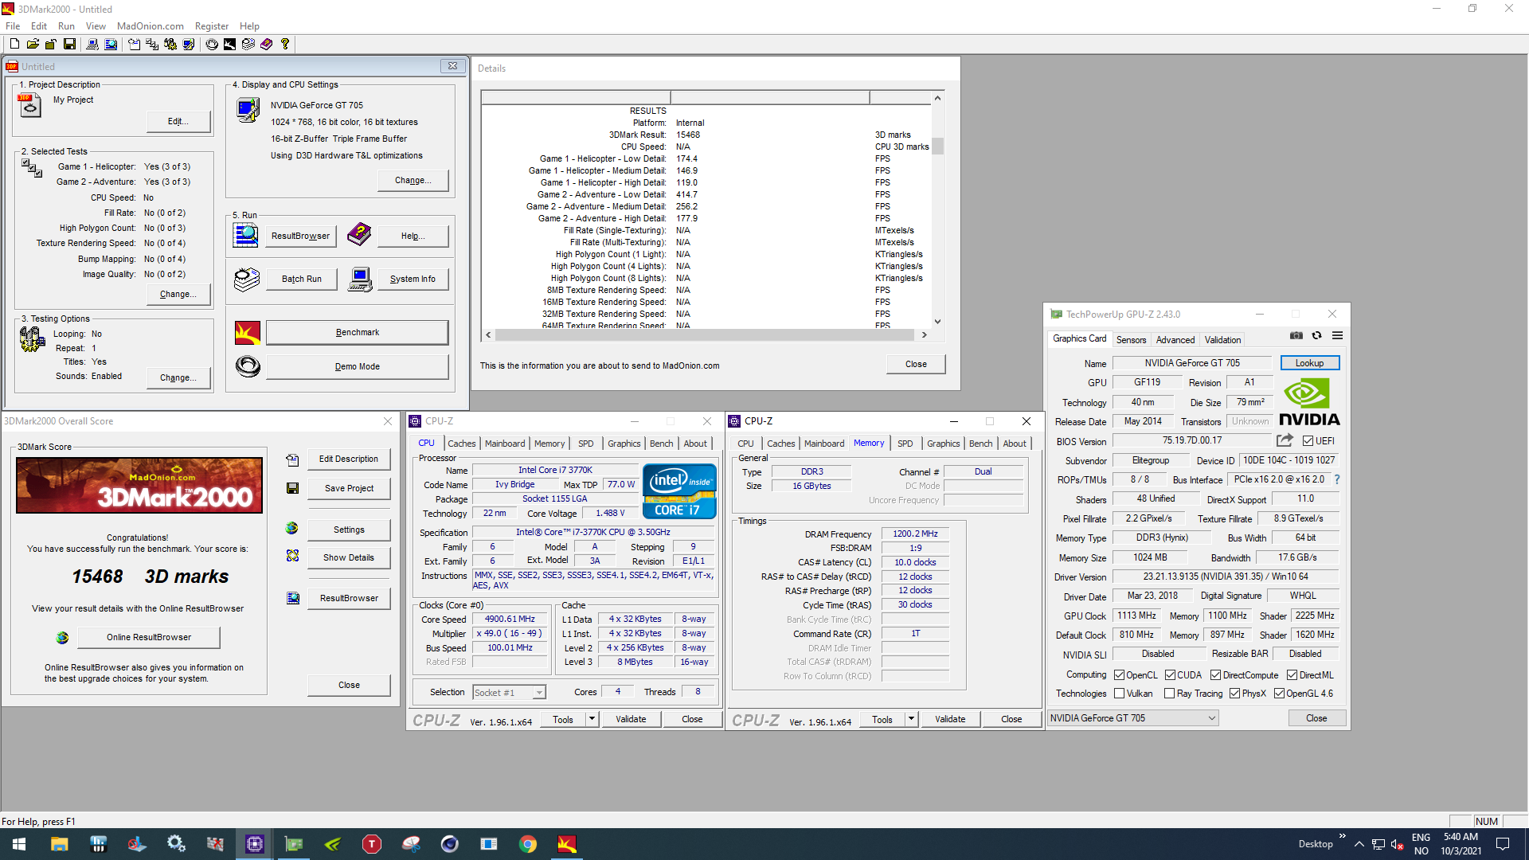Click the Bus Interface question mark in GPU-Z
1529x860 pixels.
point(1337,479)
